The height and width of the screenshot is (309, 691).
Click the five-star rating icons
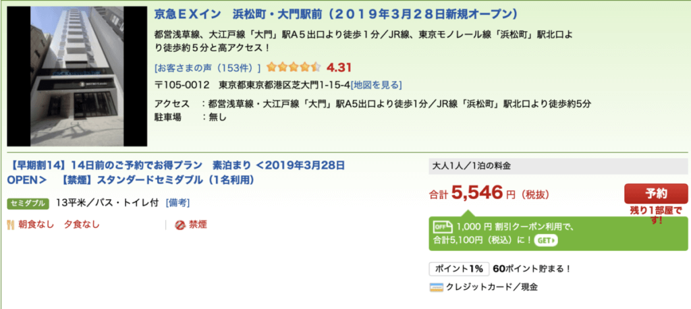tap(293, 67)
